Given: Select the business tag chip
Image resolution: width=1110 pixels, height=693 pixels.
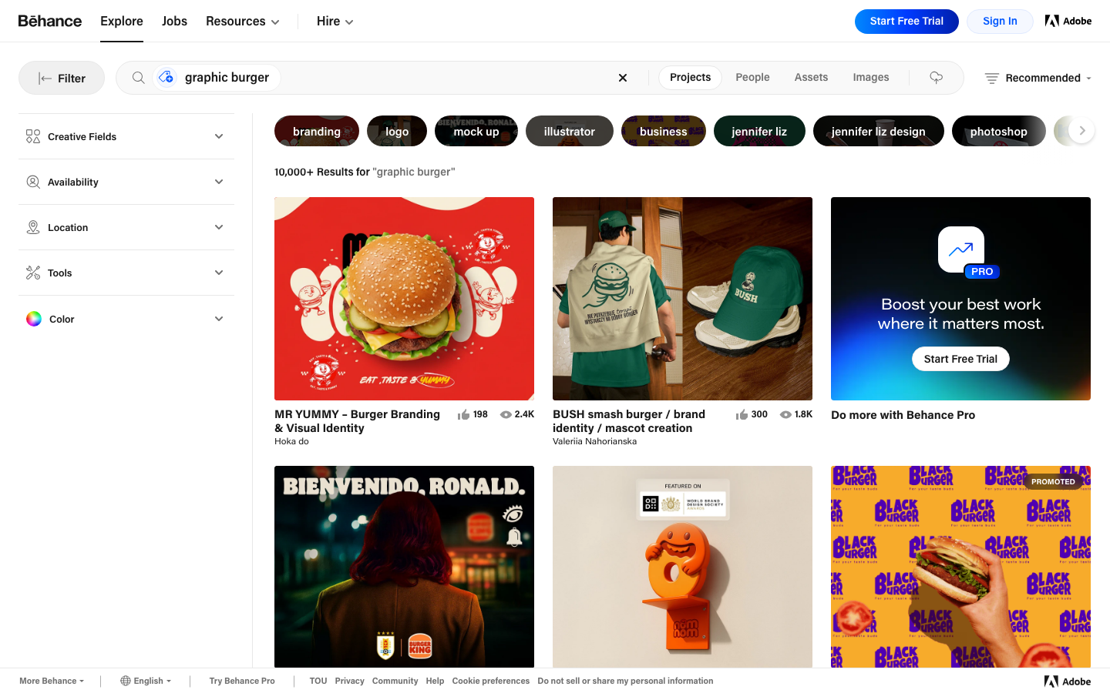Looking at the screenshot, I should [664, 131].
